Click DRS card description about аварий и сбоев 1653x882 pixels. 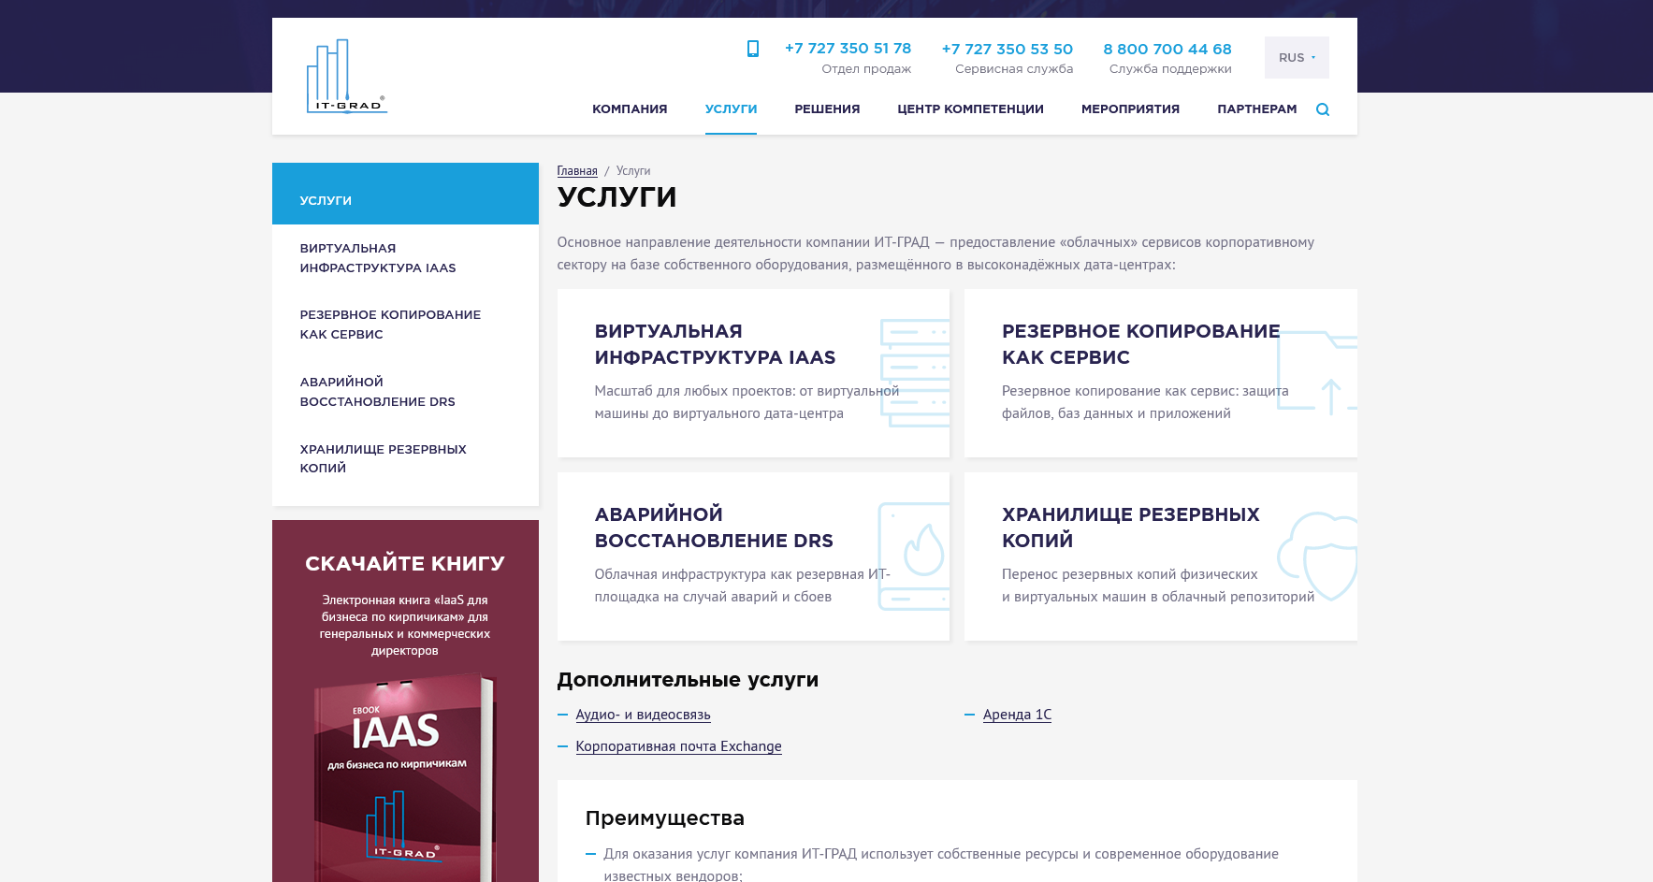click(742, 586)
